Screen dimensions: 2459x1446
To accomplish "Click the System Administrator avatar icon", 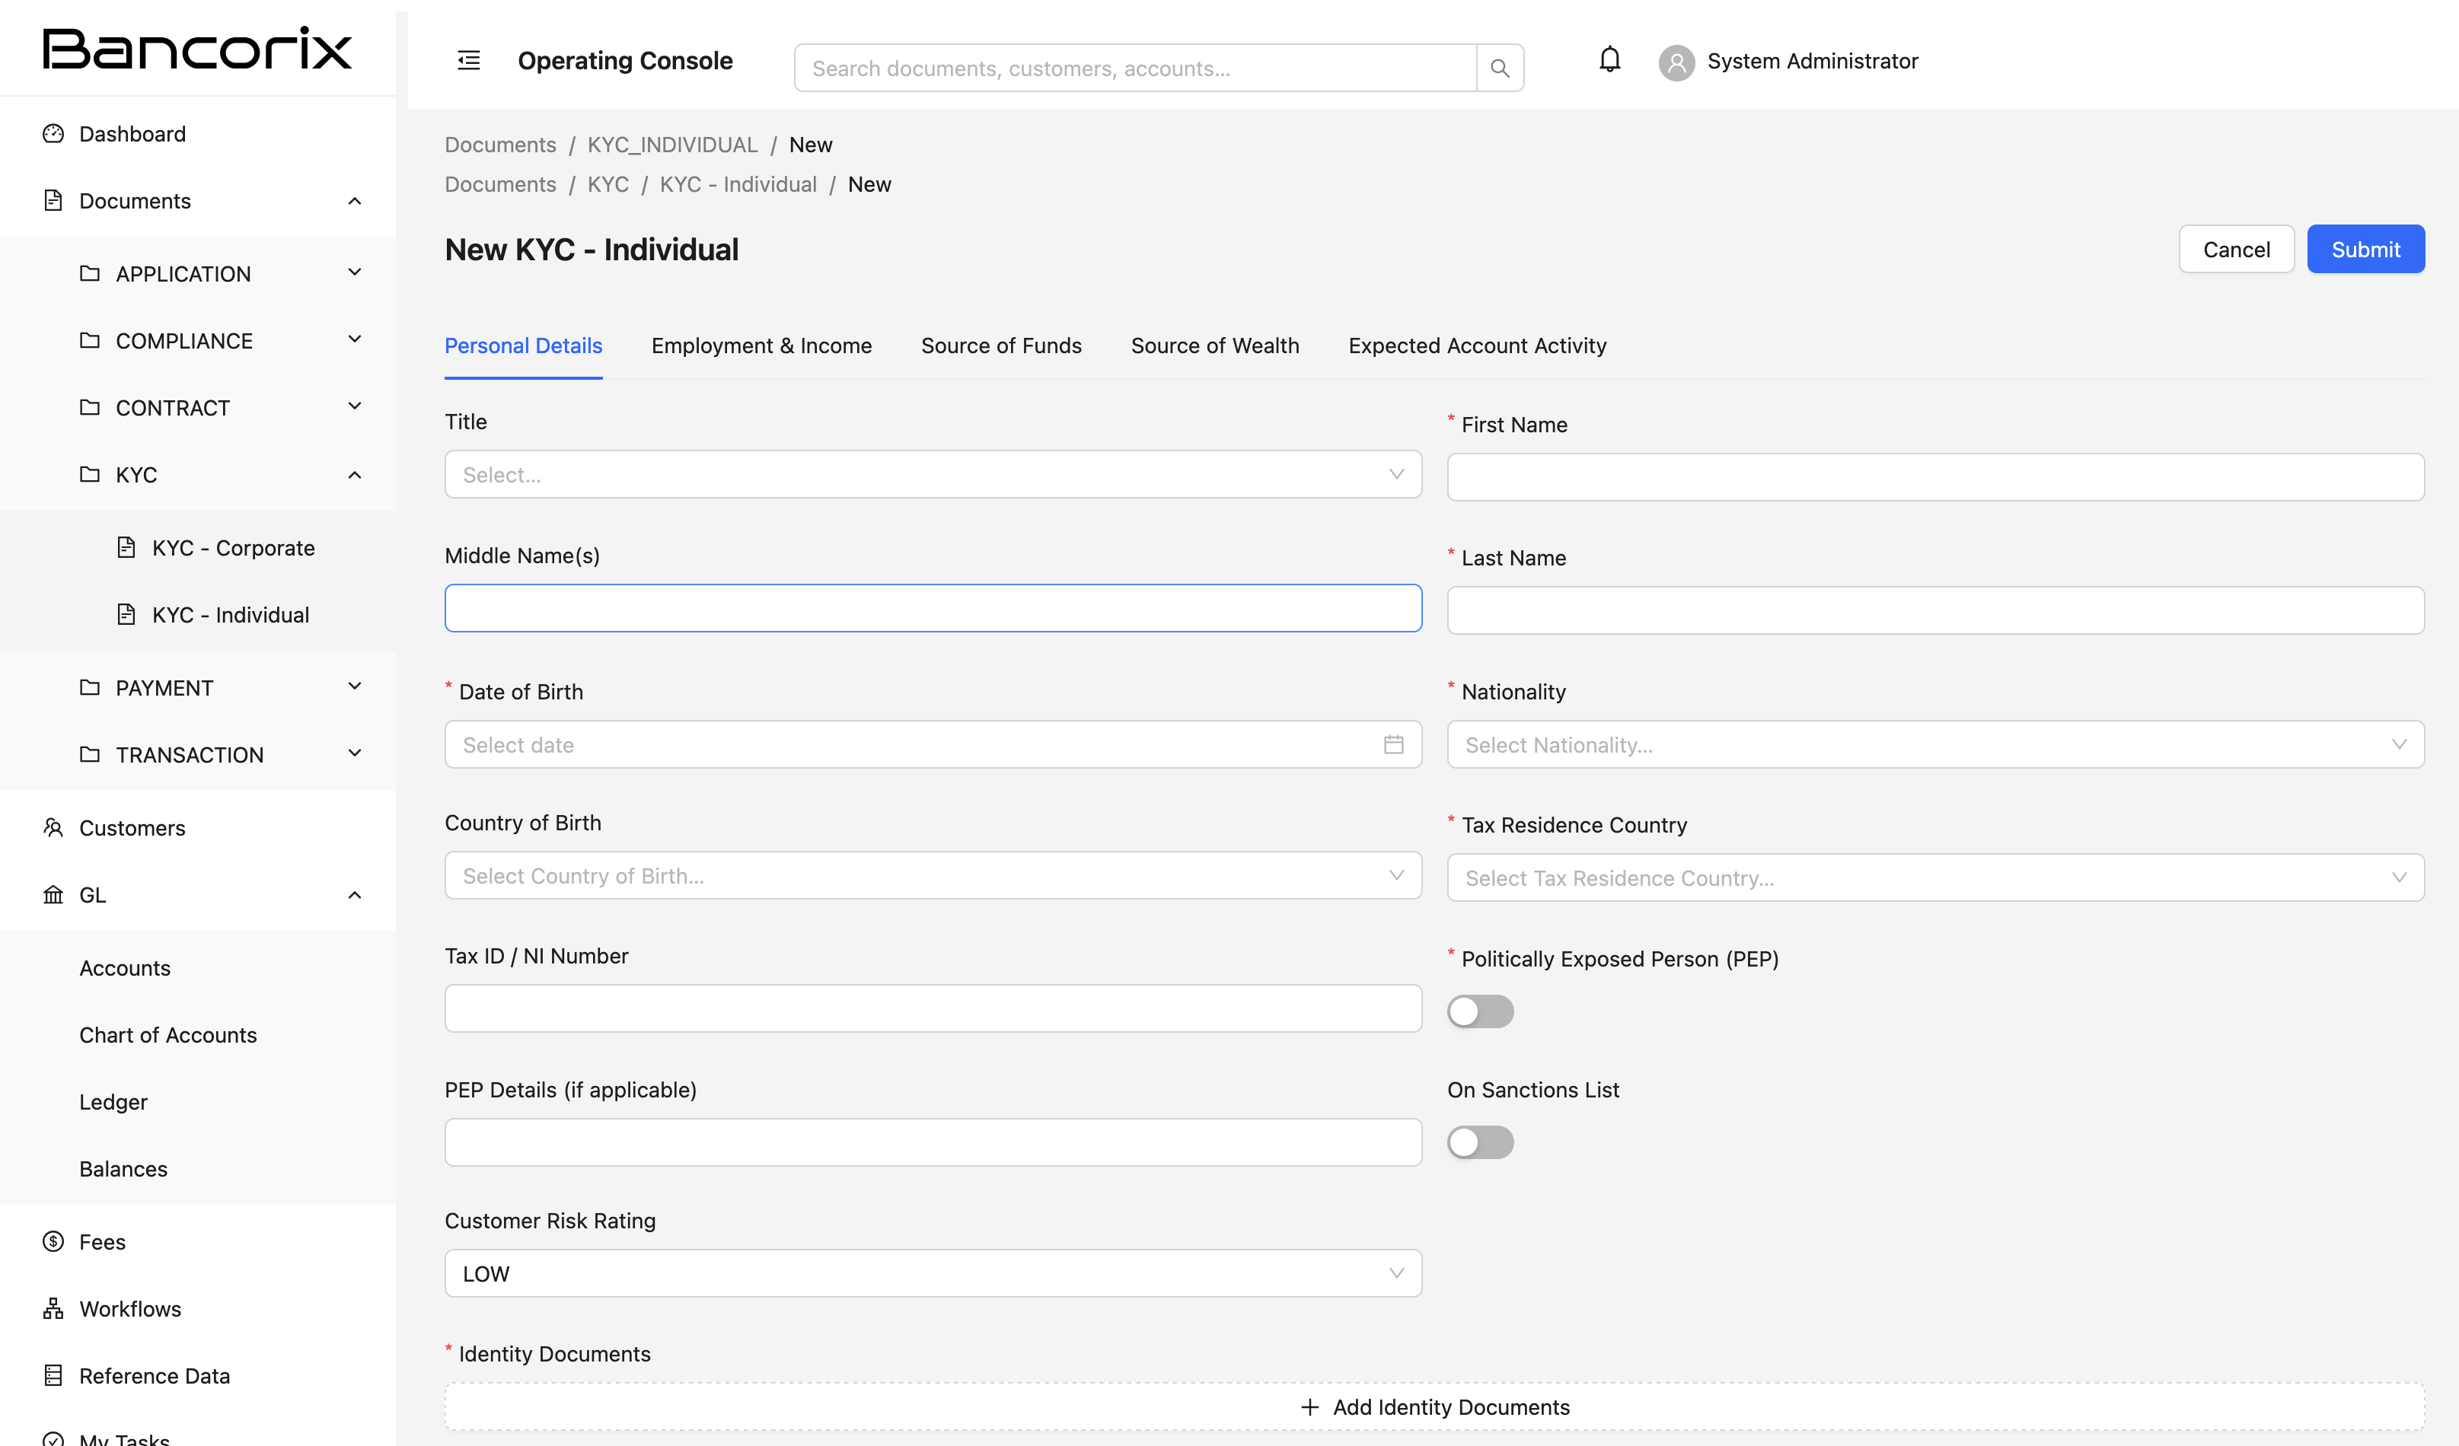I will tap(1676, 62).
